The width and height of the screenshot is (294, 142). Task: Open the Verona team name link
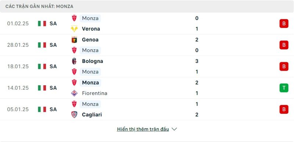[x=91, y=29]
